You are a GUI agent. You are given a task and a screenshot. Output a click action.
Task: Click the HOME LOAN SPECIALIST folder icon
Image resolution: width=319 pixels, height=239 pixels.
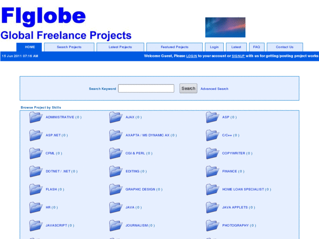212,189
